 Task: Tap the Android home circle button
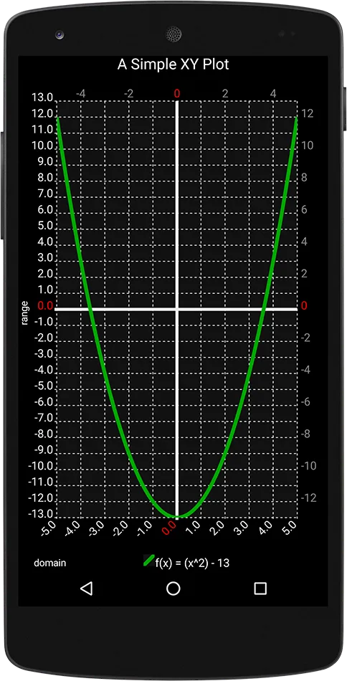tap(173, 589)
